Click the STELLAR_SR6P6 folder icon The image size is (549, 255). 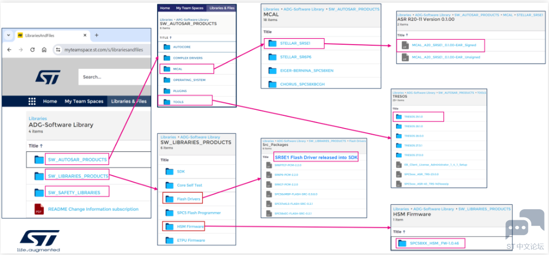point(273,57)
